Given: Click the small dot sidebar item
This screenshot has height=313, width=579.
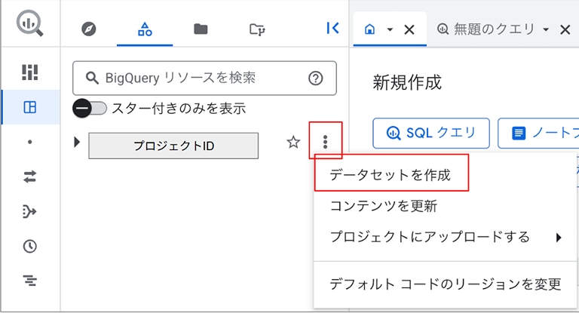Looking at the screenshot, I should pos(30,142).
